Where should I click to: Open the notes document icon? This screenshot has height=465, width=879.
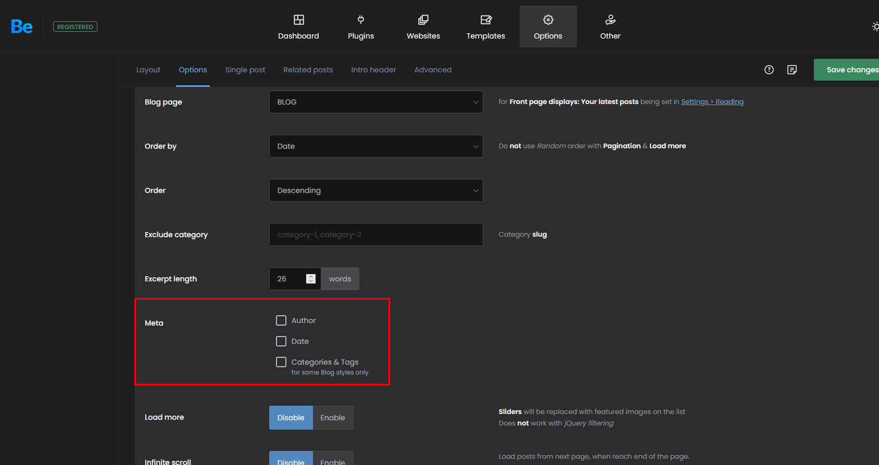792,70
